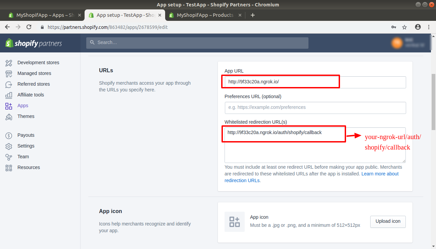Open the Settings page
This screenshot has width=436, height=249.
click(x=26, y=146)
